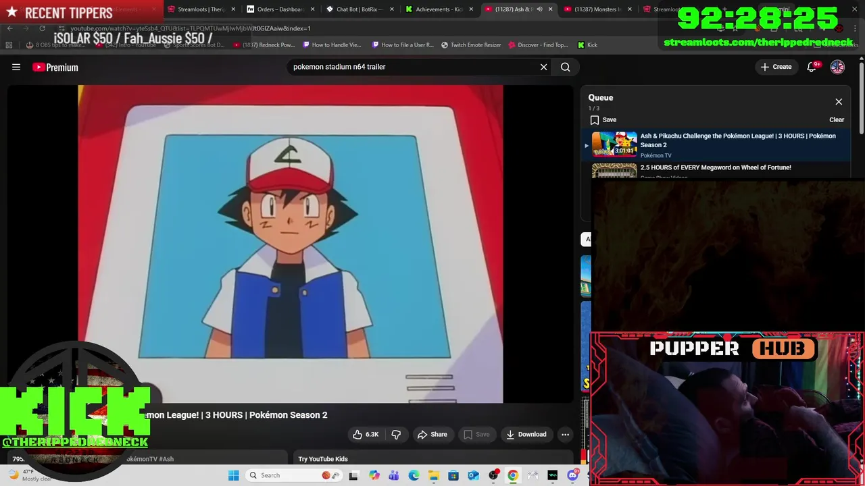Open the How to File a User R... bookmark
Screen dimensions: 865x486
(x=402, y=45)
